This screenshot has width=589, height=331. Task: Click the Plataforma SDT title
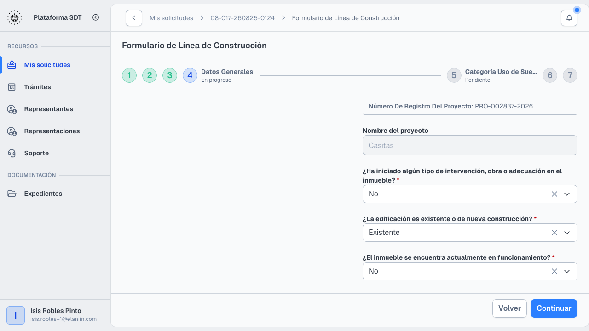(x=58, y=17)
